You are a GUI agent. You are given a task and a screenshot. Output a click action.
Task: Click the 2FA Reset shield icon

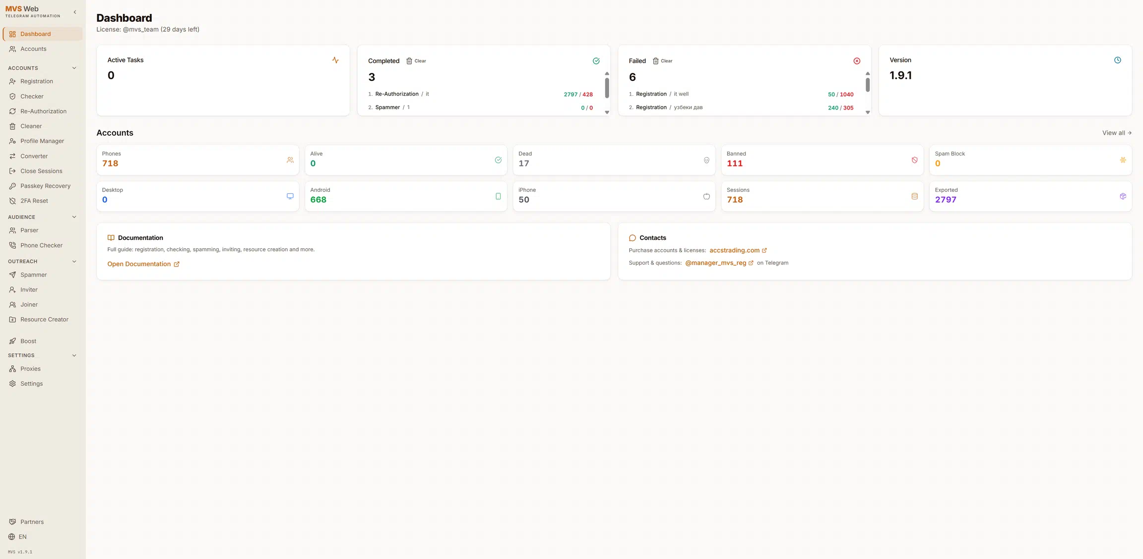tap(12, 201)
